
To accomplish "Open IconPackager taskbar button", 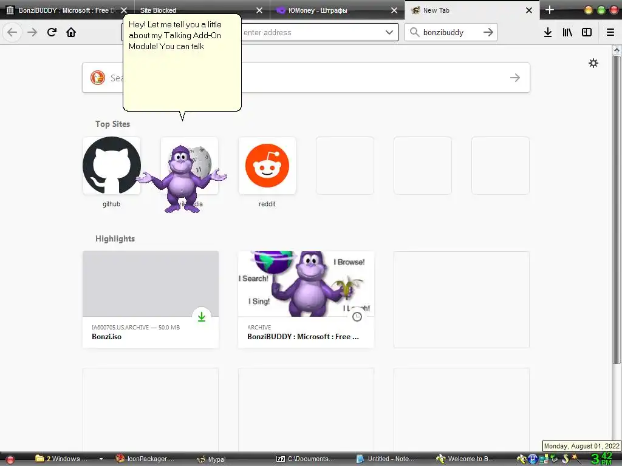I will pyautogui.click(x=145, y=459).
